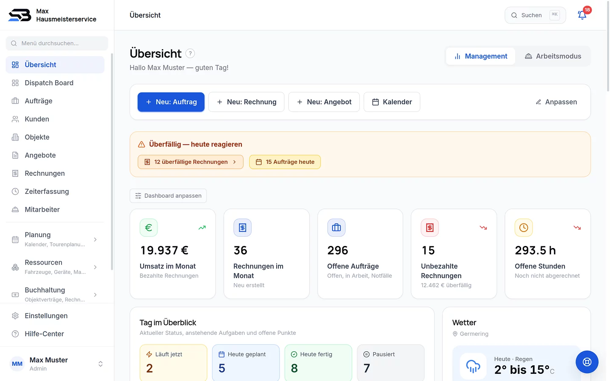This screenshot has width=610, height=381.
Task: Go to Aufträge in sidebar
Action: click(55, 101)
